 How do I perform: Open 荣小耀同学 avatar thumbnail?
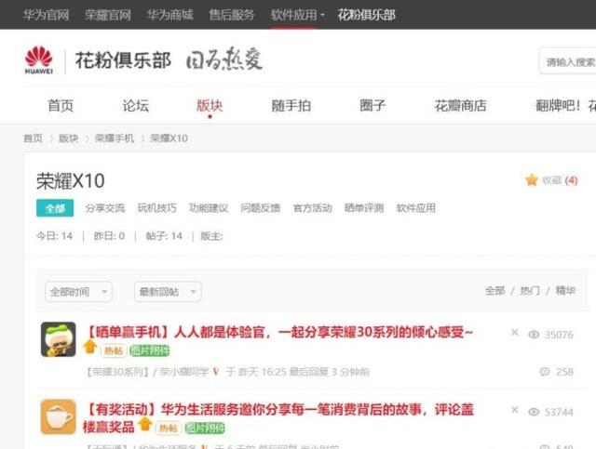pos(58,339)
